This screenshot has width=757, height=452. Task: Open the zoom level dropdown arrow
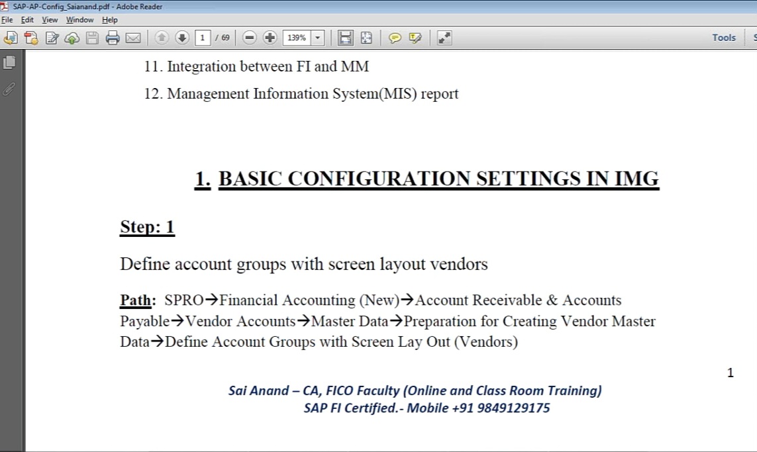point(318,38)
